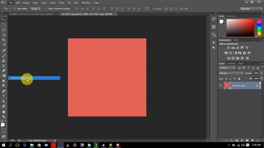Viewport: 264px width, 148px height.
Task: Expand layer effects on CD CASE copy
Action: coord(260,86)
